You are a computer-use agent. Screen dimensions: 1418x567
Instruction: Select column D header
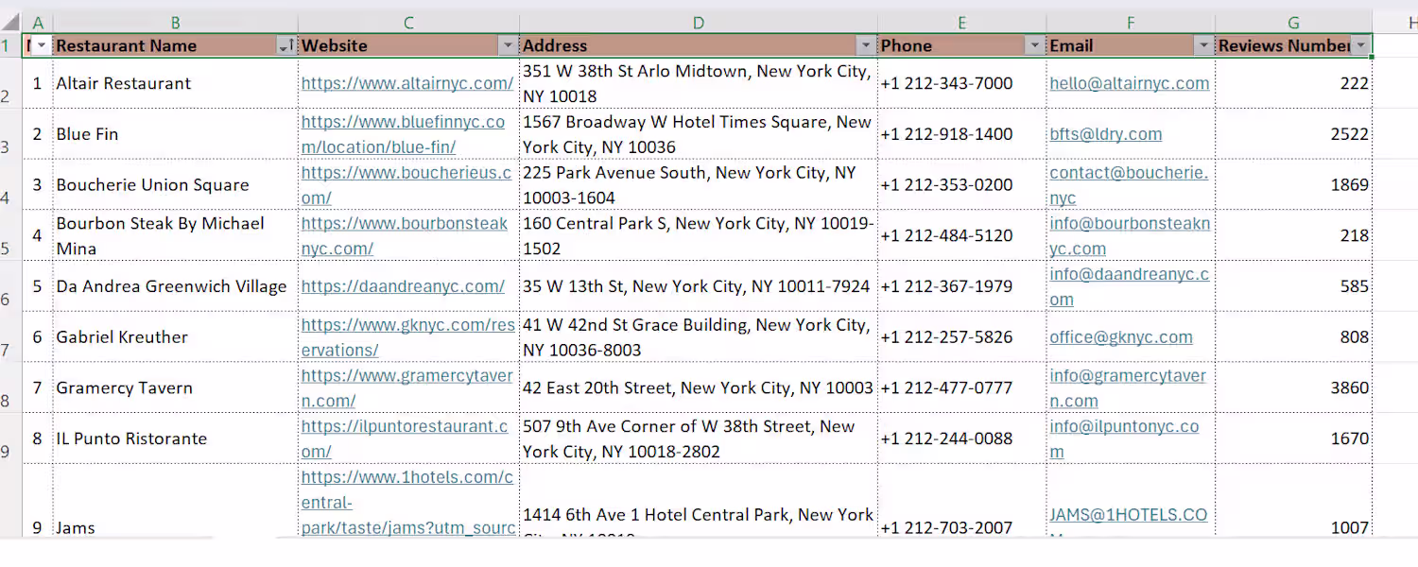pyautogui.click(x=699, y=23)
